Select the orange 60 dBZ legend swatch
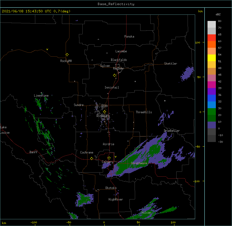 (212, 44)
